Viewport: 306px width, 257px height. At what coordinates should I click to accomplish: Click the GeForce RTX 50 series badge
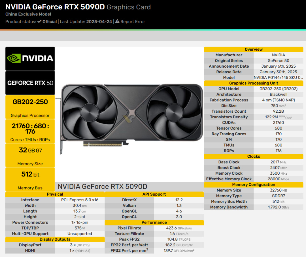(30, 83)
